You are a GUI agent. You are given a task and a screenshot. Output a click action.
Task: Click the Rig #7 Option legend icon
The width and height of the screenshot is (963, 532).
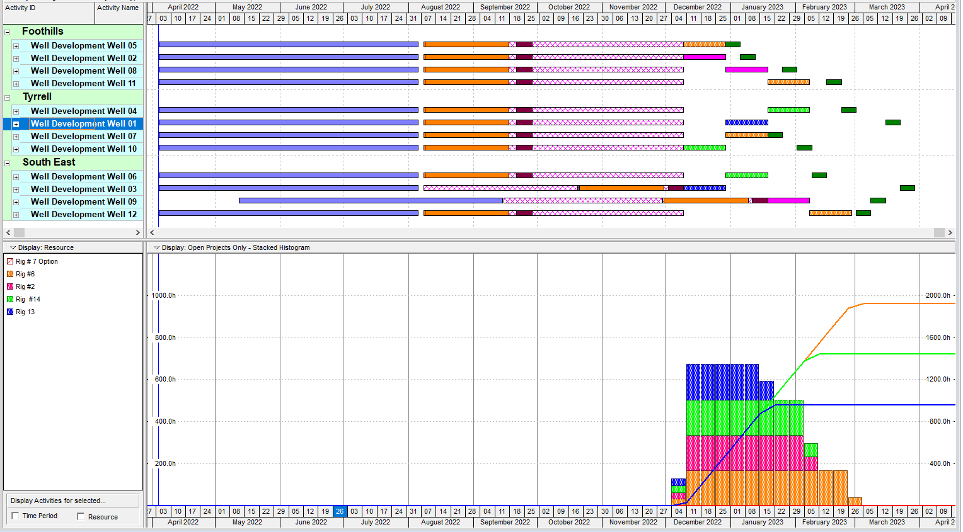pos(10,261)
